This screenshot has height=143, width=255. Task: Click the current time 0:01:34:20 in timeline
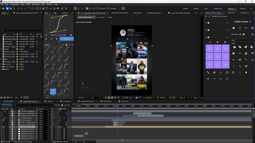pos(7,104)
